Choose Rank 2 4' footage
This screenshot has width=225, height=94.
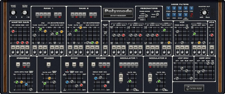(84, 14)
